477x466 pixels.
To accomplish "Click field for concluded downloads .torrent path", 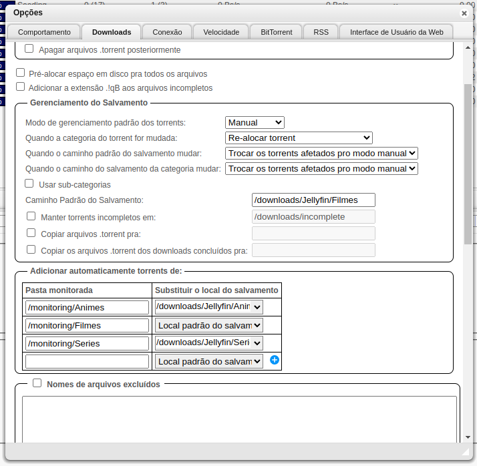I will point(313,250).
